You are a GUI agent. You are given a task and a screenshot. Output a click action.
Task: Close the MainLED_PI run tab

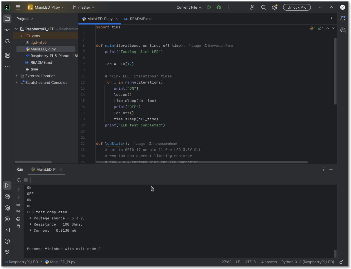(61, 170)
